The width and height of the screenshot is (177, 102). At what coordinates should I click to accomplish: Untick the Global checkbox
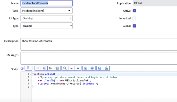134,26
